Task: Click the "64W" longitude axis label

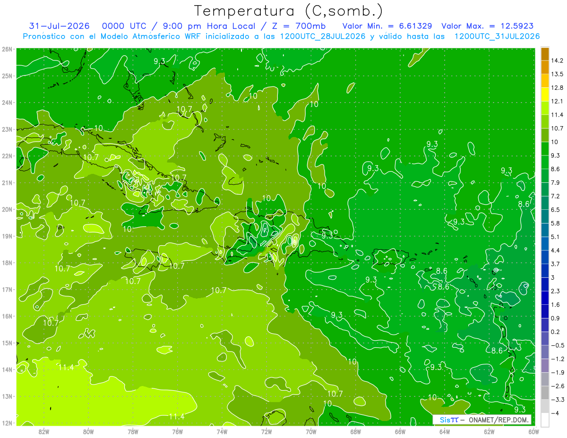Action: [445, 431]
